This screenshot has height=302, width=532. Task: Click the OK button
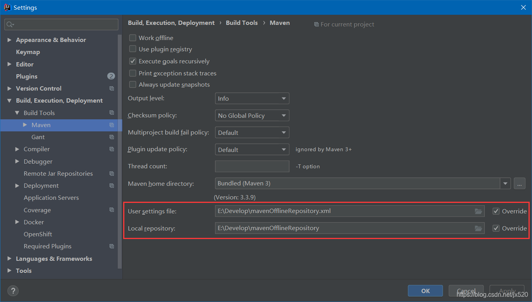(426, 291)
